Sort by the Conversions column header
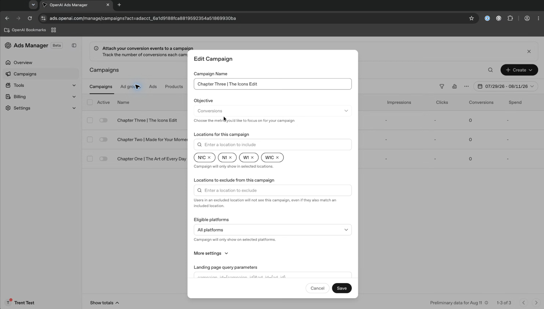The width and height of the screenshot is (544, 309). point(481,103)
